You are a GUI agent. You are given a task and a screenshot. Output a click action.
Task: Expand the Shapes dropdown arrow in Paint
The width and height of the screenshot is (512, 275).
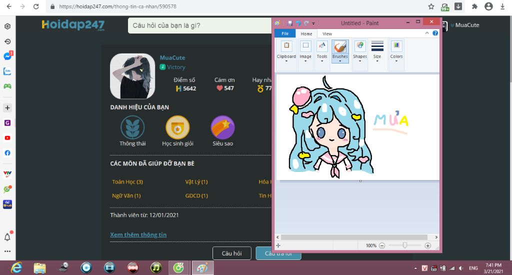[x=360, y=61]
